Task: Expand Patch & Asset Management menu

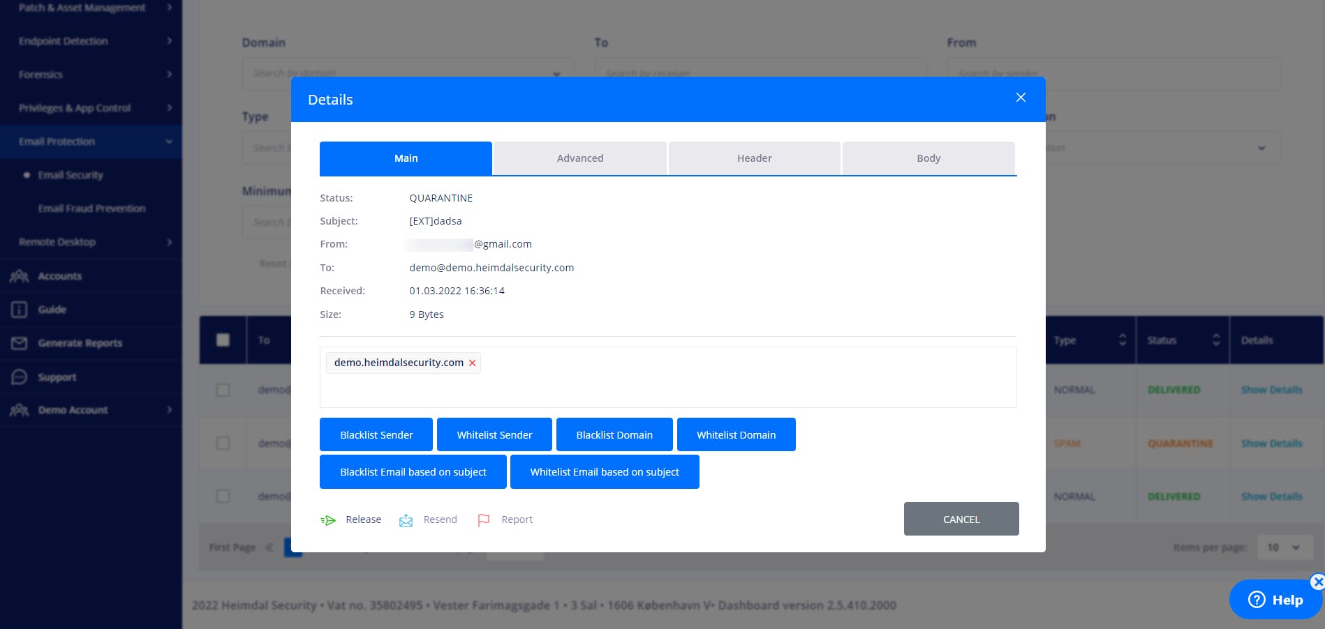Action: click(x=91, y=8)
